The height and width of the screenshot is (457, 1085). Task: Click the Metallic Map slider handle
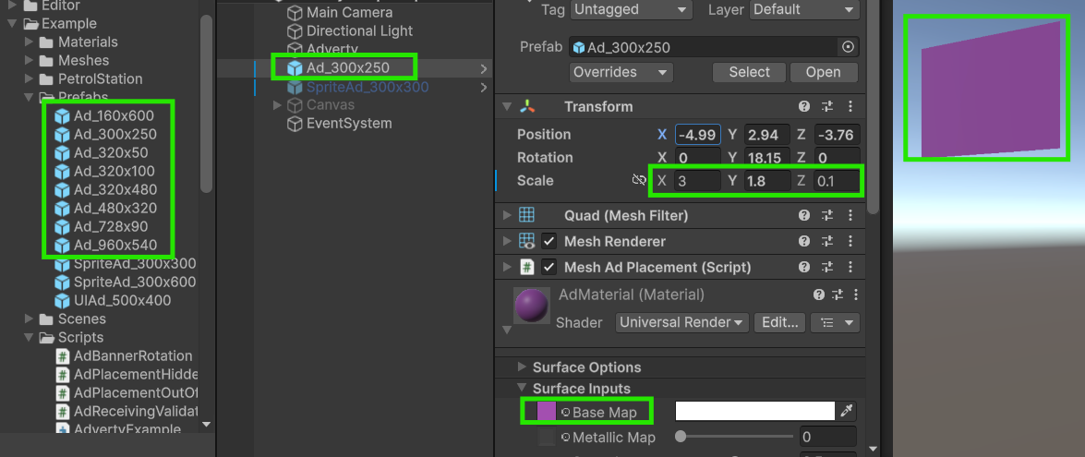click(x=681, y=437)
